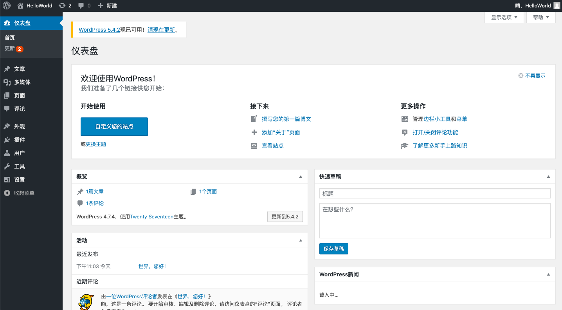Follow the 菜单 link under 更多操作
The height and width of the screenshot is (310, 562).
462,119
